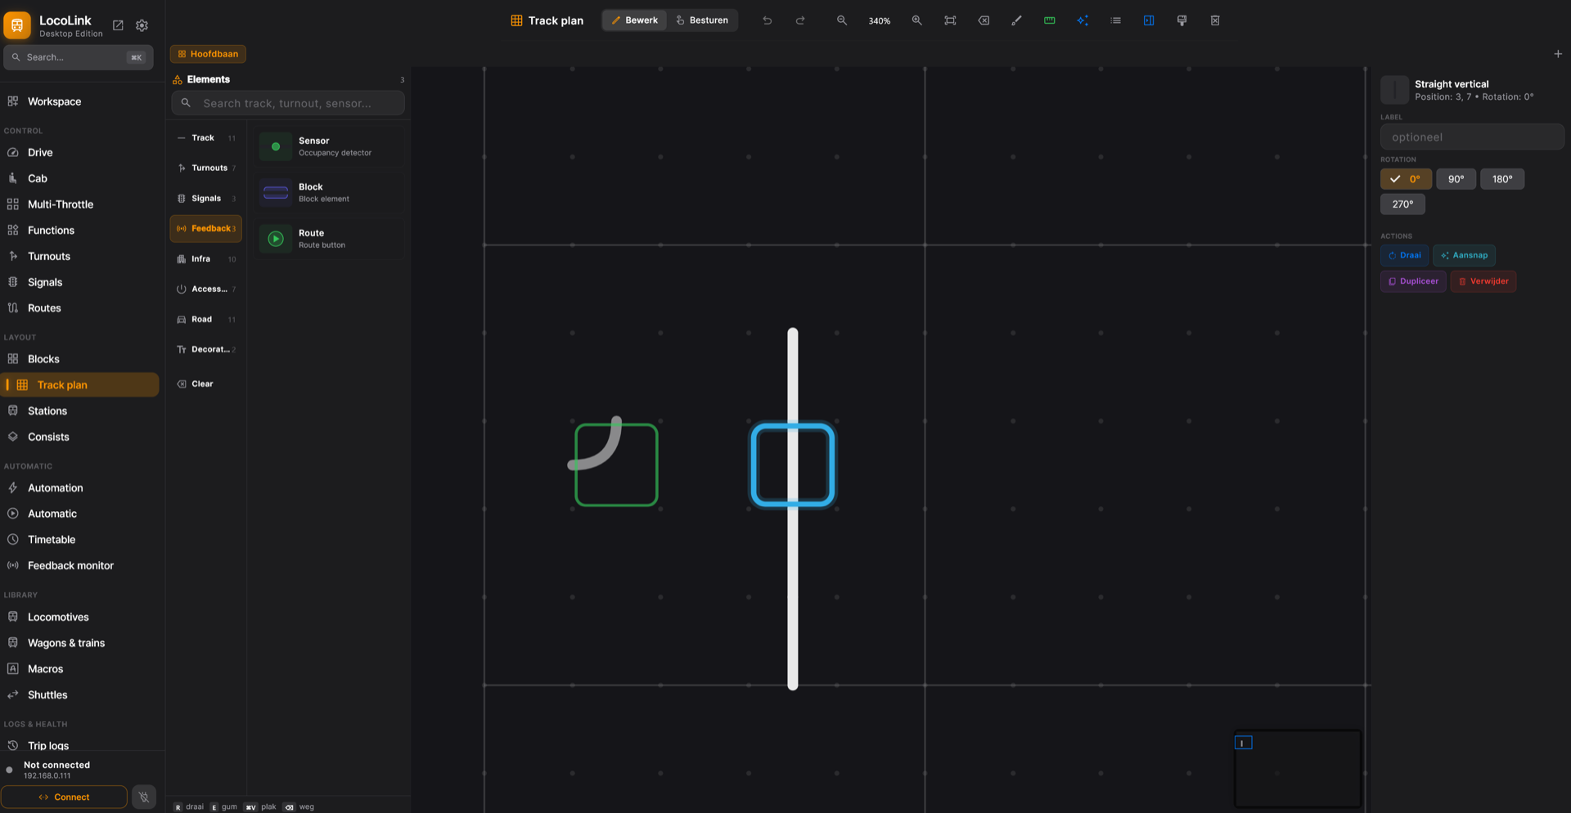This screenshot has width=1571, height=813.
Task: Pick the Sensor occupancy detector element
Action: click(x=329, y=146)
